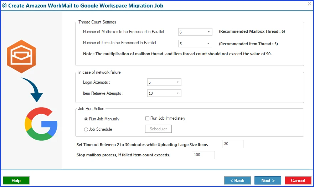Viewport: 314px width, 187px height.
Task: Open the parallel items count dropdown
Action: 195,44
